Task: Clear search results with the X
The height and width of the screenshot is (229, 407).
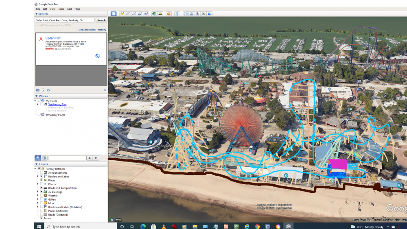Action: pyautogui.click(x=105, y=90)
